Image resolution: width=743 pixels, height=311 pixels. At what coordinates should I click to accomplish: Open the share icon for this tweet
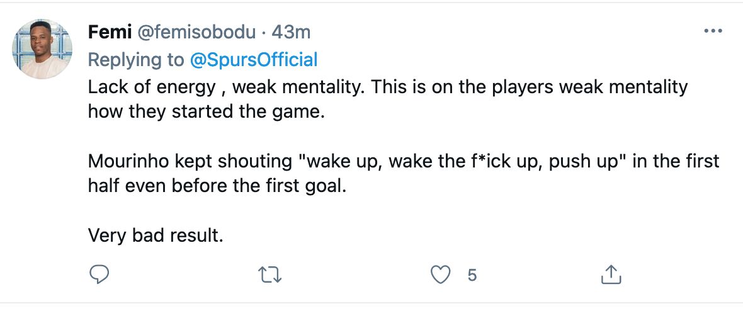coord(611,274)
